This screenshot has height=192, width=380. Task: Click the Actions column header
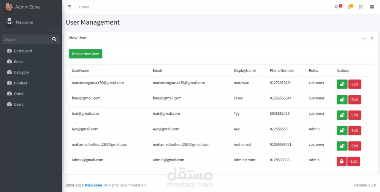pyautogui.click(x=343, y=71)
